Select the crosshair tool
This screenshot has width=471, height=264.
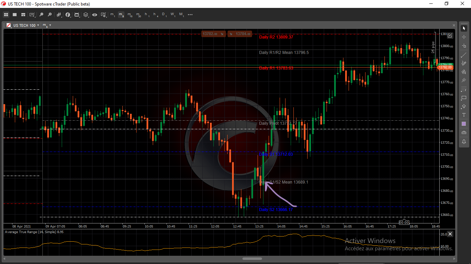(x=464, y=37)
